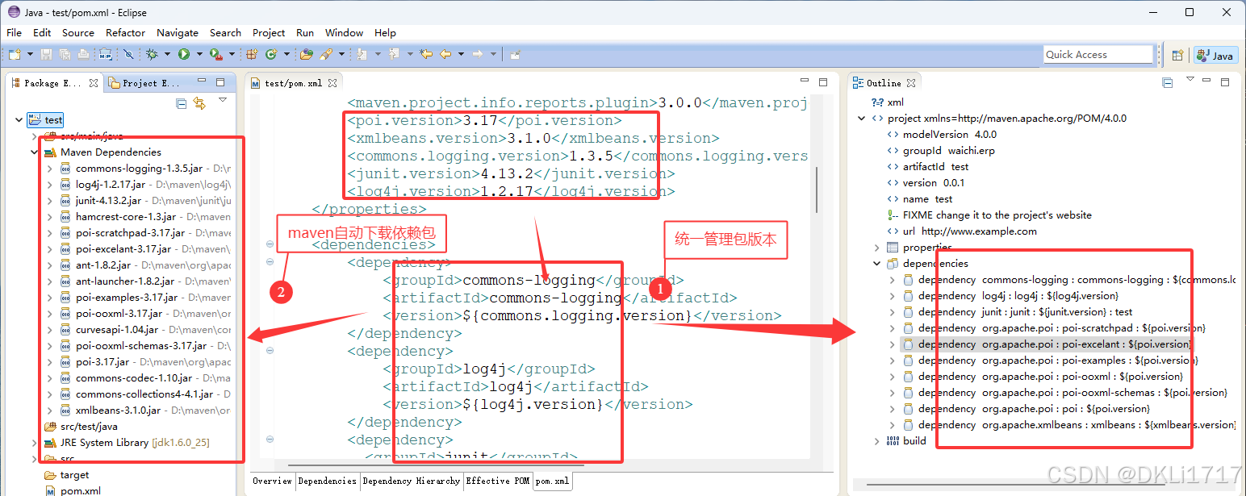Minimize the Package Explorer panel
The width and height of the screenshot is (1246, 496).
click(x=202, y=81)
